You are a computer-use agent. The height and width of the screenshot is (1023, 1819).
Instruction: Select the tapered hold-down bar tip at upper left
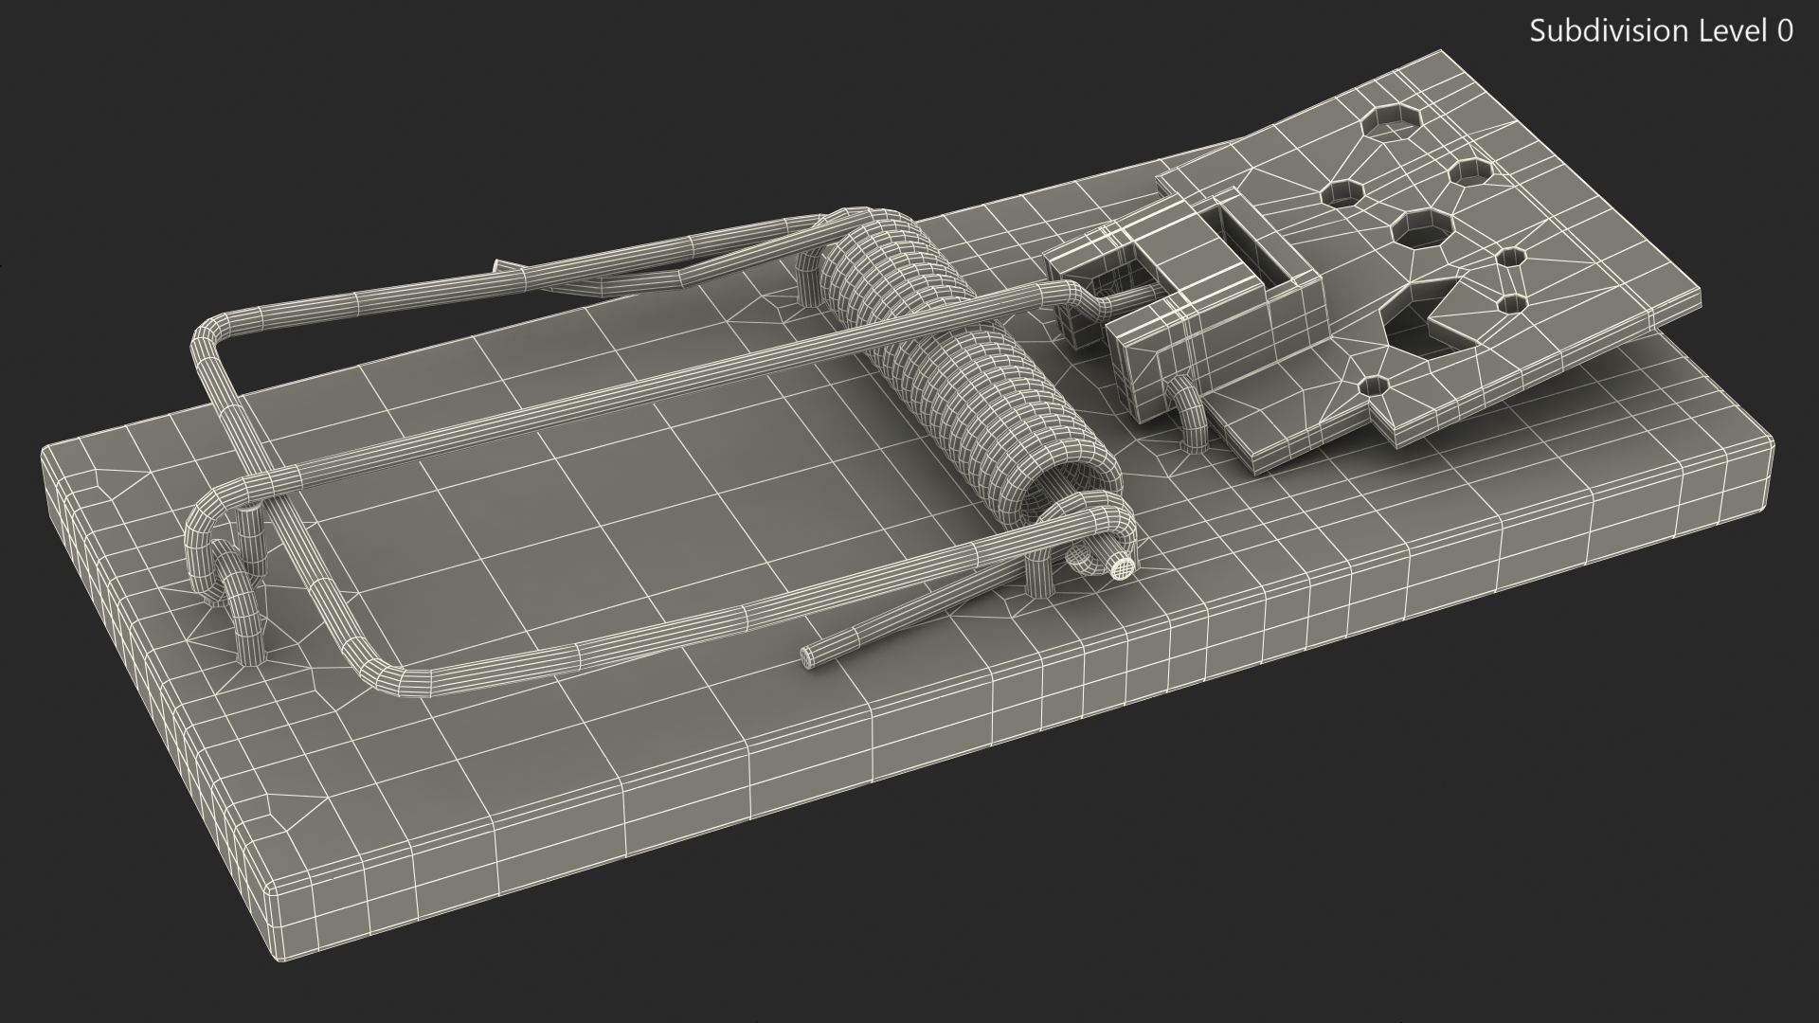(500, 266)
